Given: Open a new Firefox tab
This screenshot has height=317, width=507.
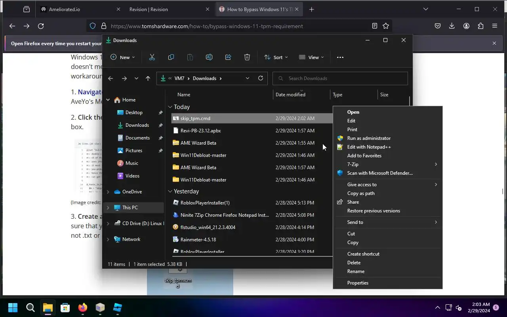Looking at the screenshot, I should [312, 9].
